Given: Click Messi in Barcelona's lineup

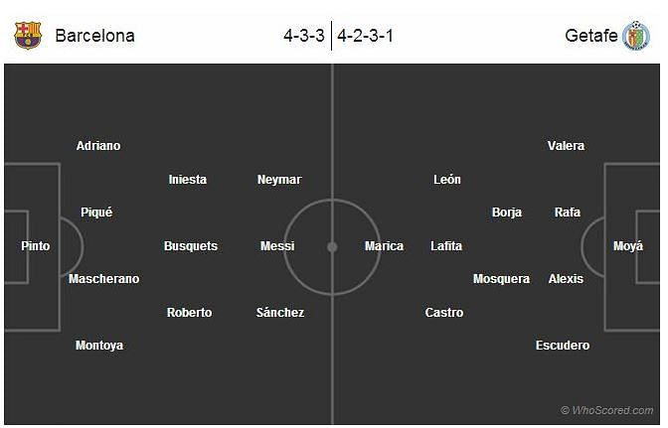Looking at the screenshot, I should [277, 246].
